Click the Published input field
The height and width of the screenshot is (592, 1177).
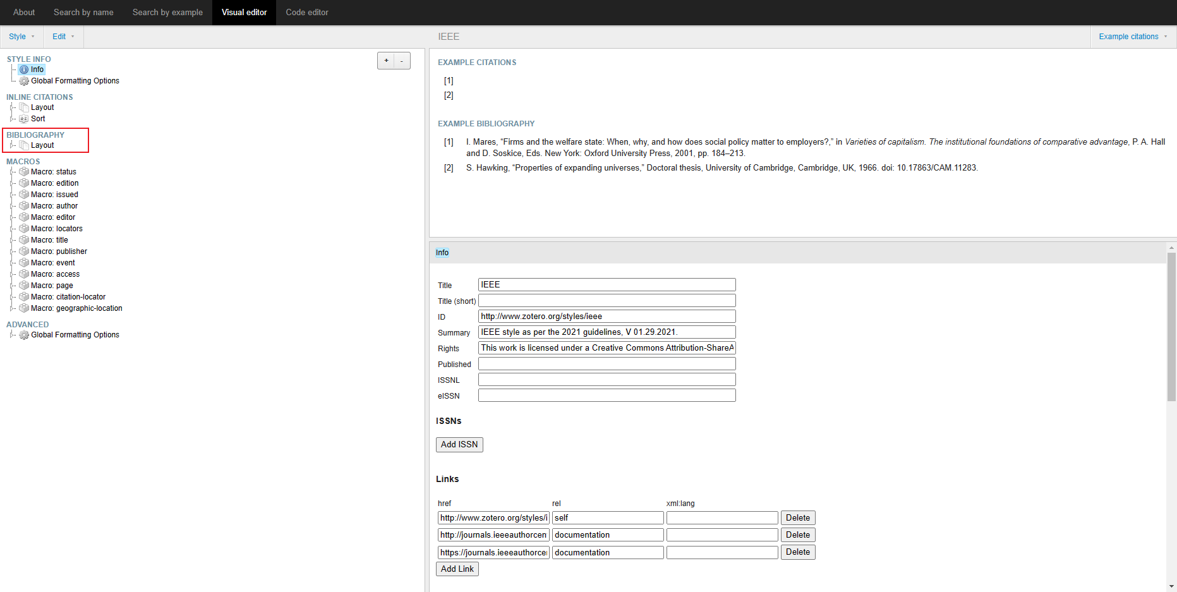pos(607,364)
